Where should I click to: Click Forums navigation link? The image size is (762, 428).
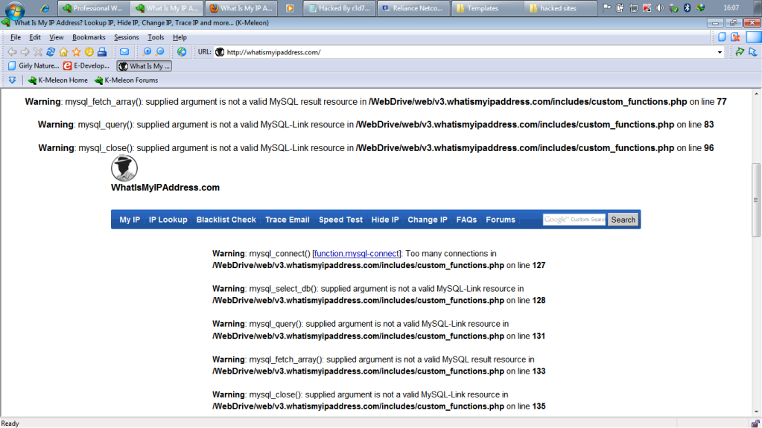click(501, 220)
